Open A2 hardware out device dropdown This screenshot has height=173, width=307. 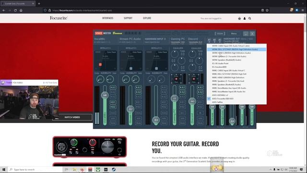pos(214,40)
